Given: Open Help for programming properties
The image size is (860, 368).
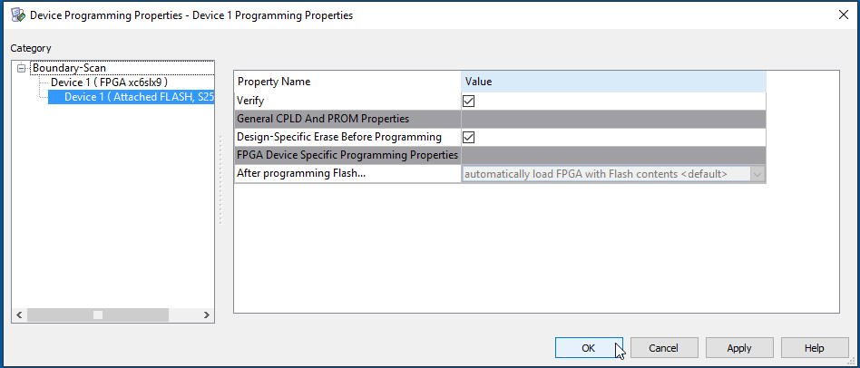Looking at the screenshot, I should click(814, 348).
